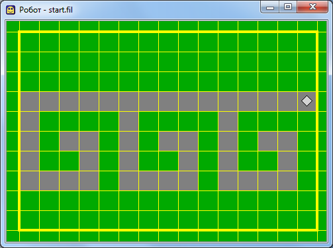Maximize the Robot window
The width and height of the screenshot is (333, 248).
point(288,7)
